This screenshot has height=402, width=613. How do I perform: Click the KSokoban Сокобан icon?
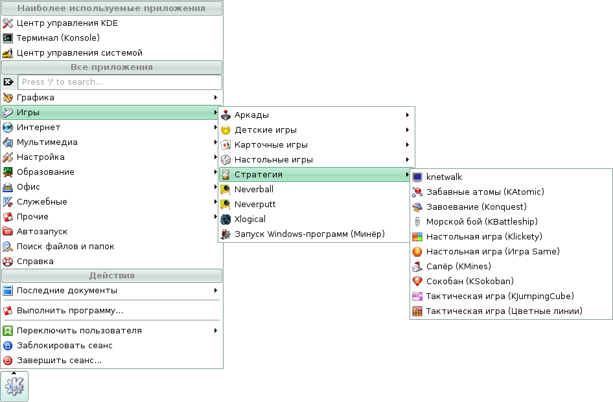click(x=417, y=282)
